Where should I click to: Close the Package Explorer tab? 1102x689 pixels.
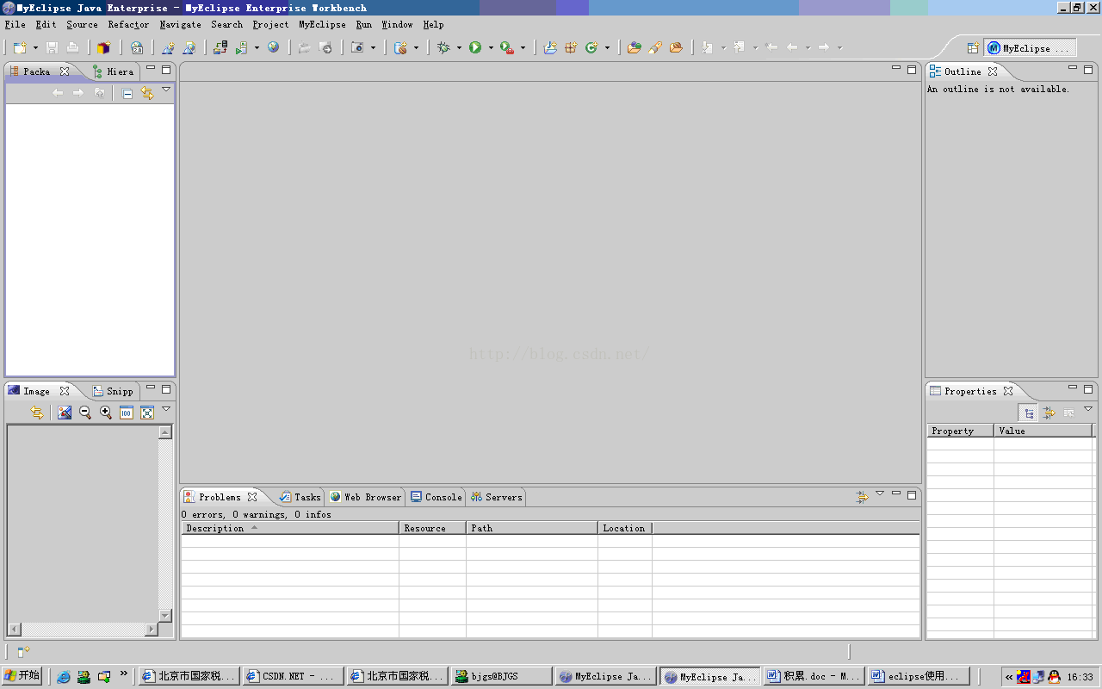tap(64, 71)
